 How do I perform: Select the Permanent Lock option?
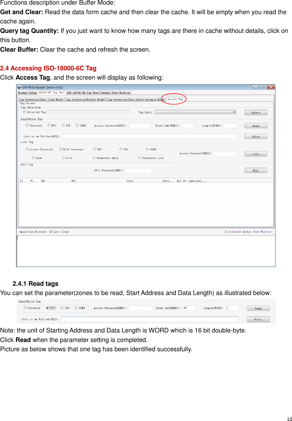pos(140,158)
